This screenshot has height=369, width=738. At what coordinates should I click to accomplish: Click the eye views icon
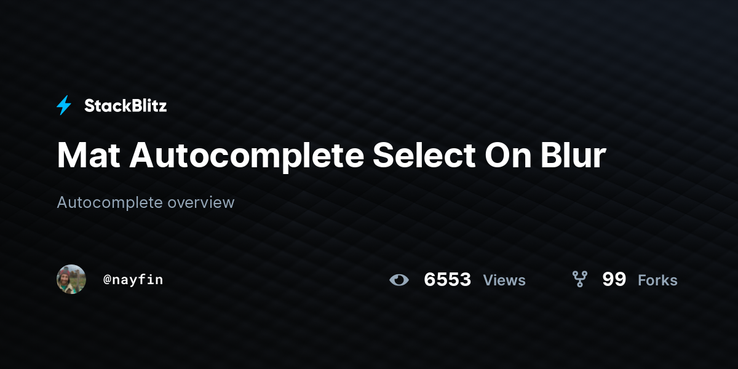tap(399, 280)
